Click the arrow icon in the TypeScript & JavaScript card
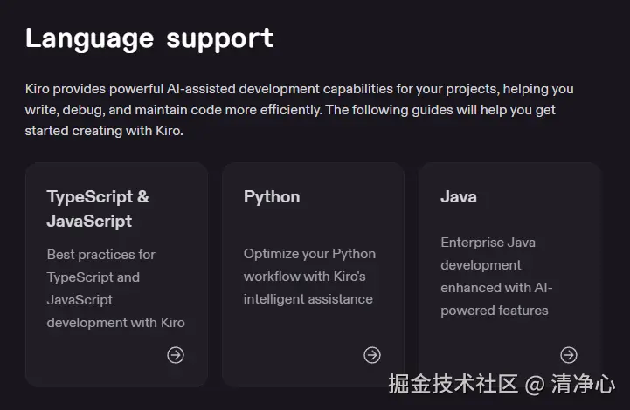This screenshot has width=630, height=410. pos(176,355)
